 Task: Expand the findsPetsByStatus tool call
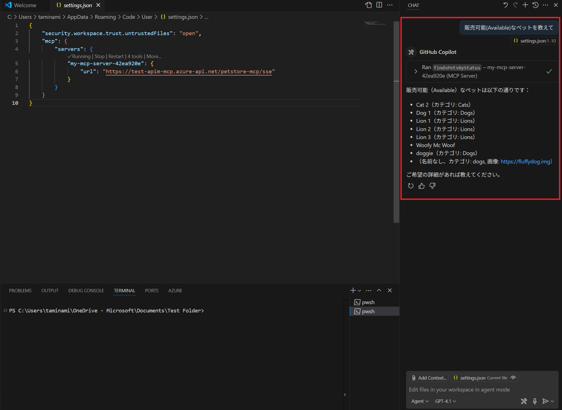416,71
